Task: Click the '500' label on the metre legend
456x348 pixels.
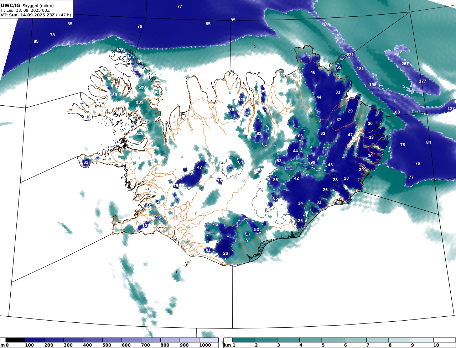Action: [x=107, y=346]
